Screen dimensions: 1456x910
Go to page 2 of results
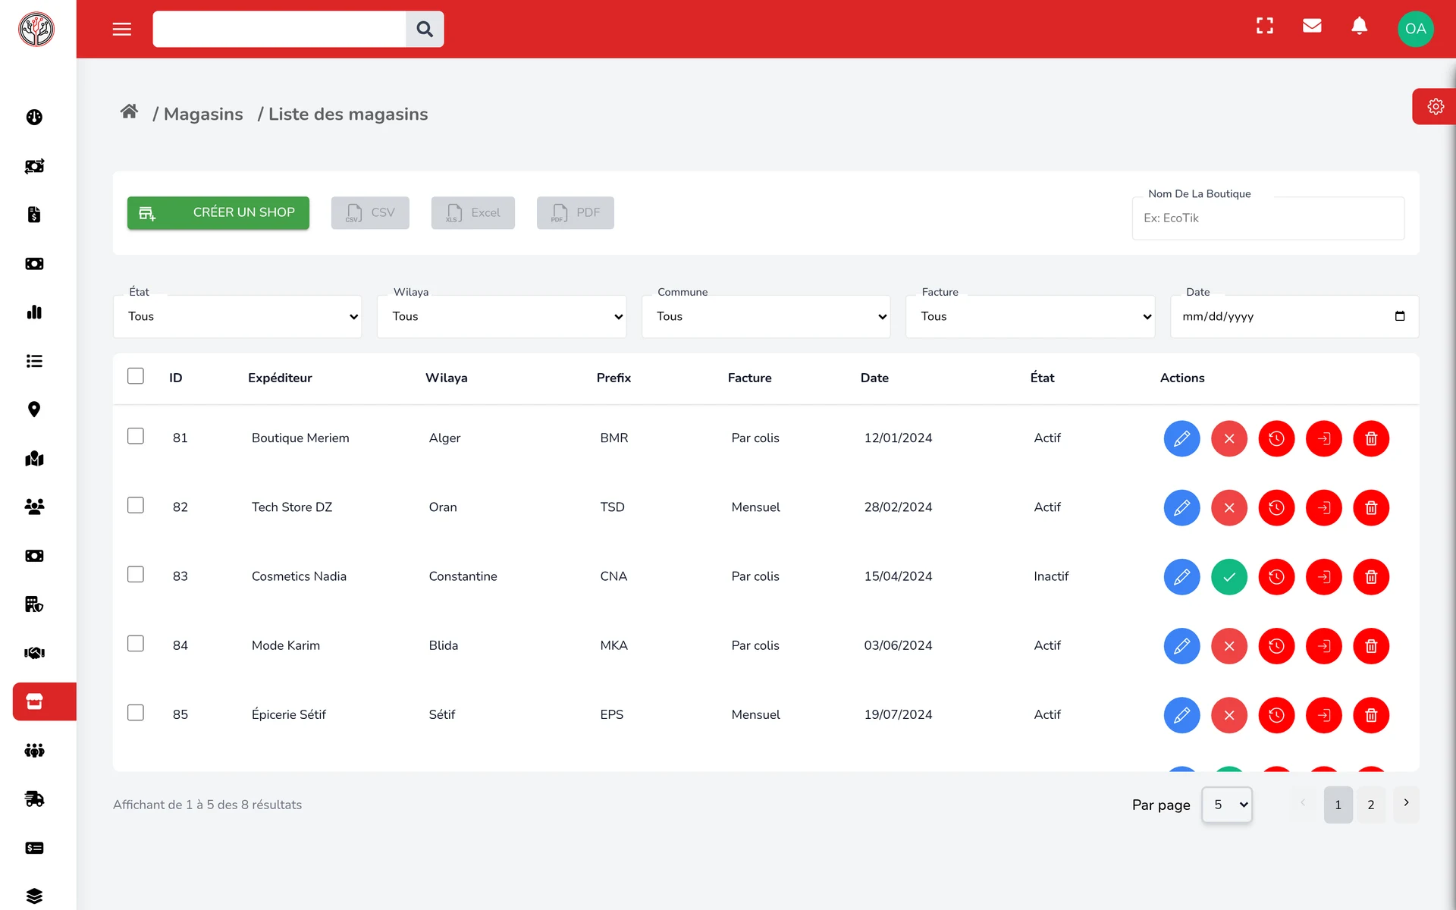click(1371, 805)
